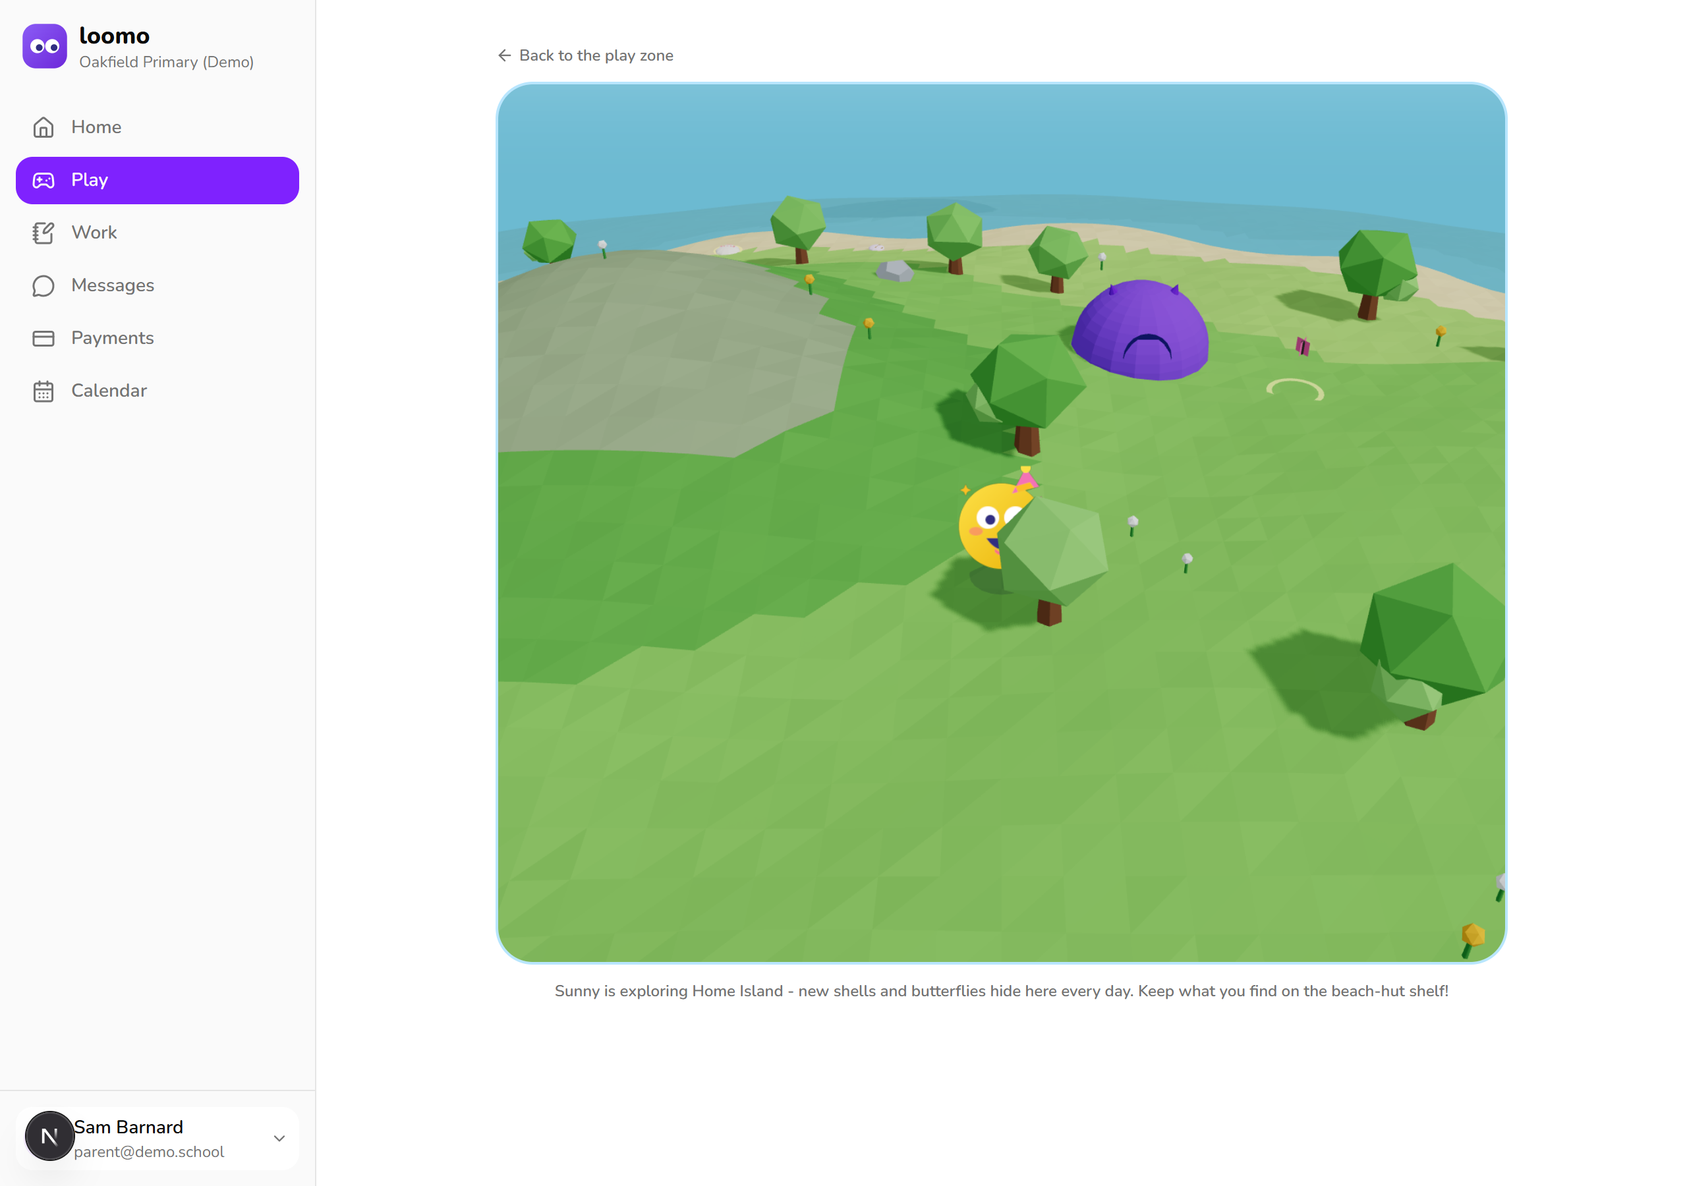Open the Payments card icon
The height and width of the screenshot is (1186, 1687).
pos(43,339)
